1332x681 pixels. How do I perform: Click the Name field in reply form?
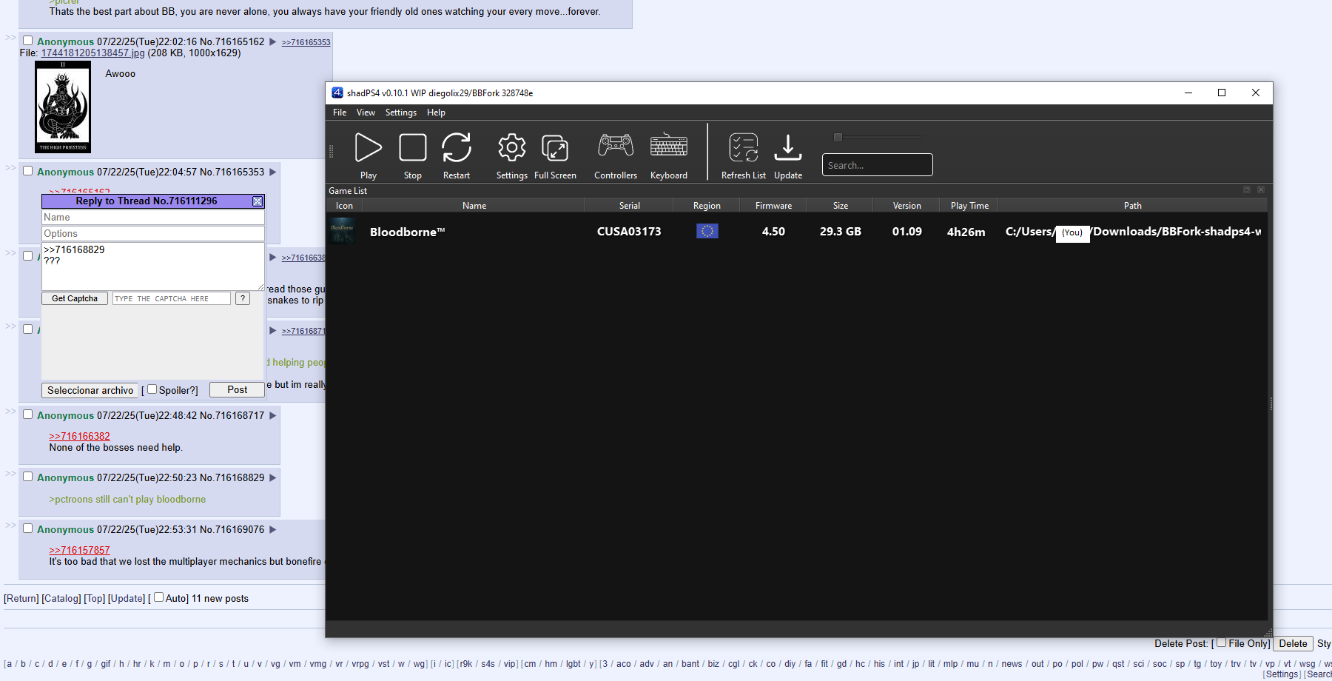click(x=153, y=218)
